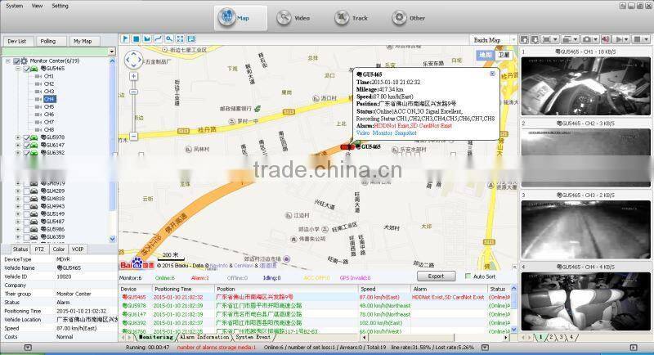This screenshot has width=654, height=355.
Task: Check vehicle GU5149 checkbox
Action: tap(26, 213)
